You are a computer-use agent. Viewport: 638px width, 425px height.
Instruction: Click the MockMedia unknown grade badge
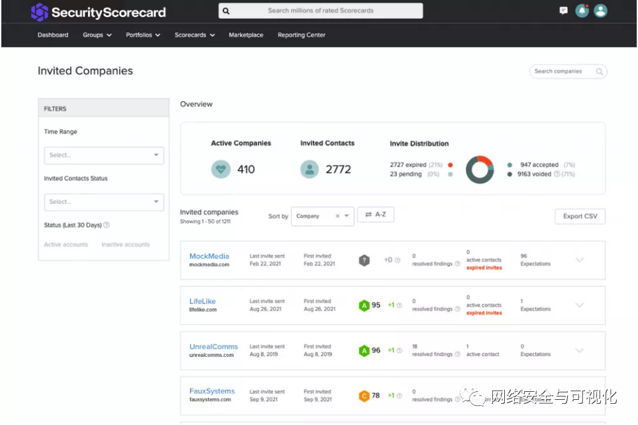[x=364, y=260]
